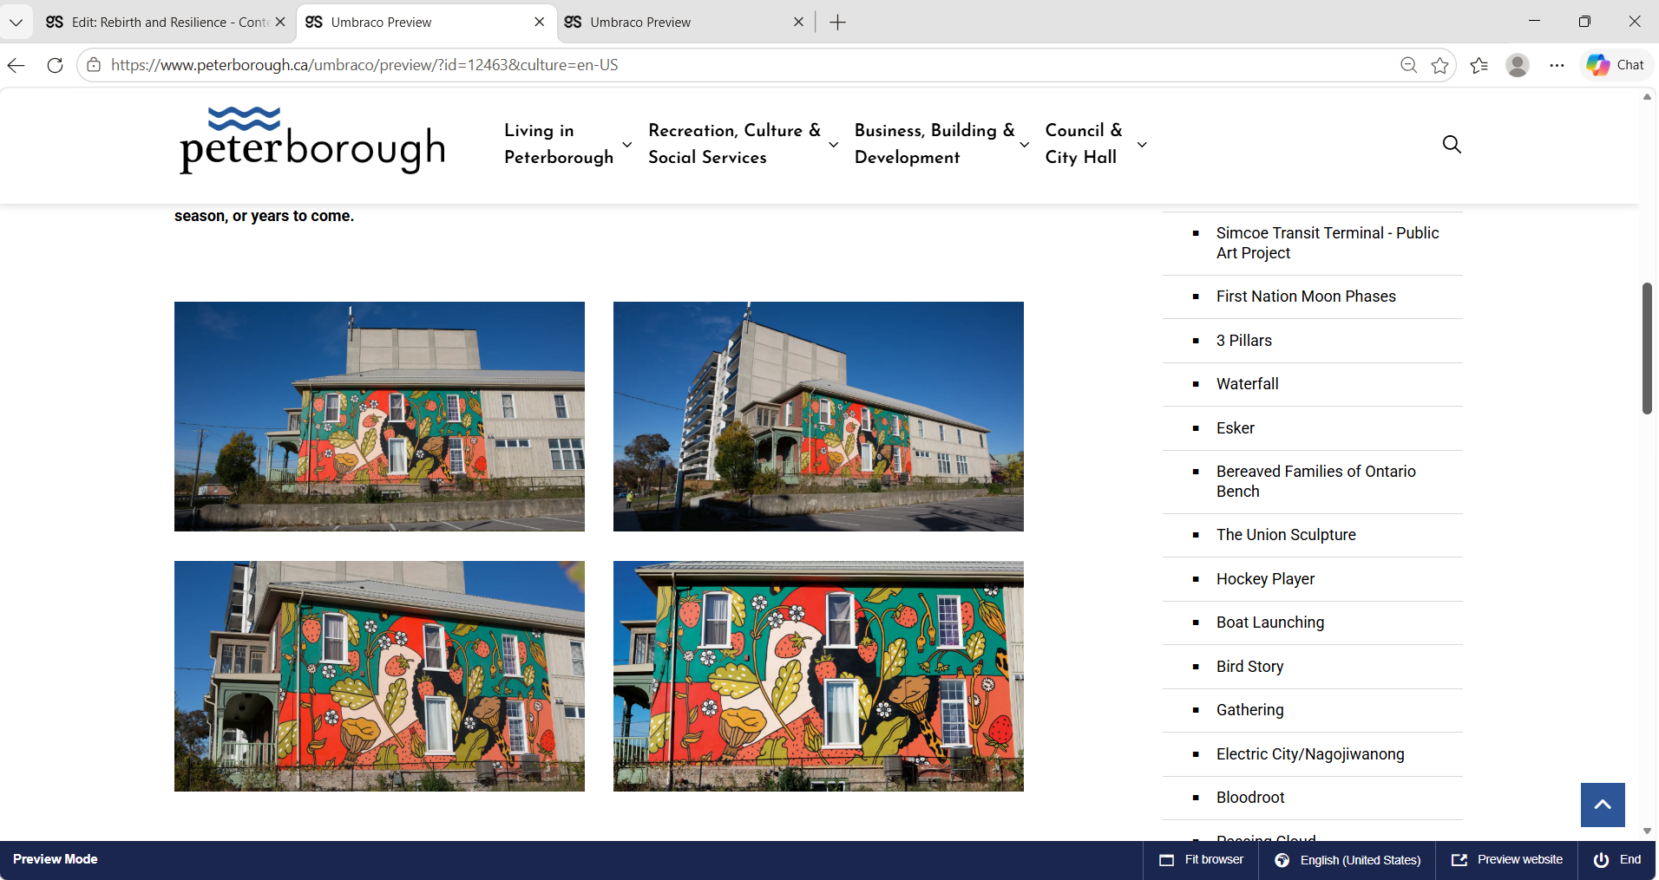Click the vertical page scrollbar thumb

[1647, 348]
